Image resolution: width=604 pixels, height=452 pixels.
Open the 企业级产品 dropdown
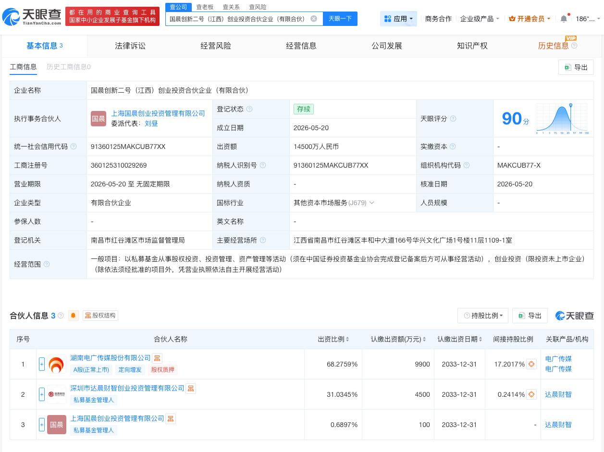tap(480, 19)
